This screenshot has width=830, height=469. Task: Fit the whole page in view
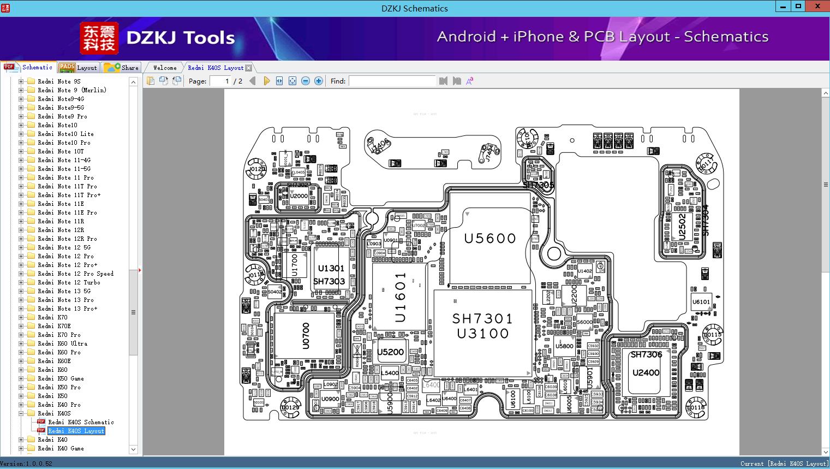[x=292, y=81]
